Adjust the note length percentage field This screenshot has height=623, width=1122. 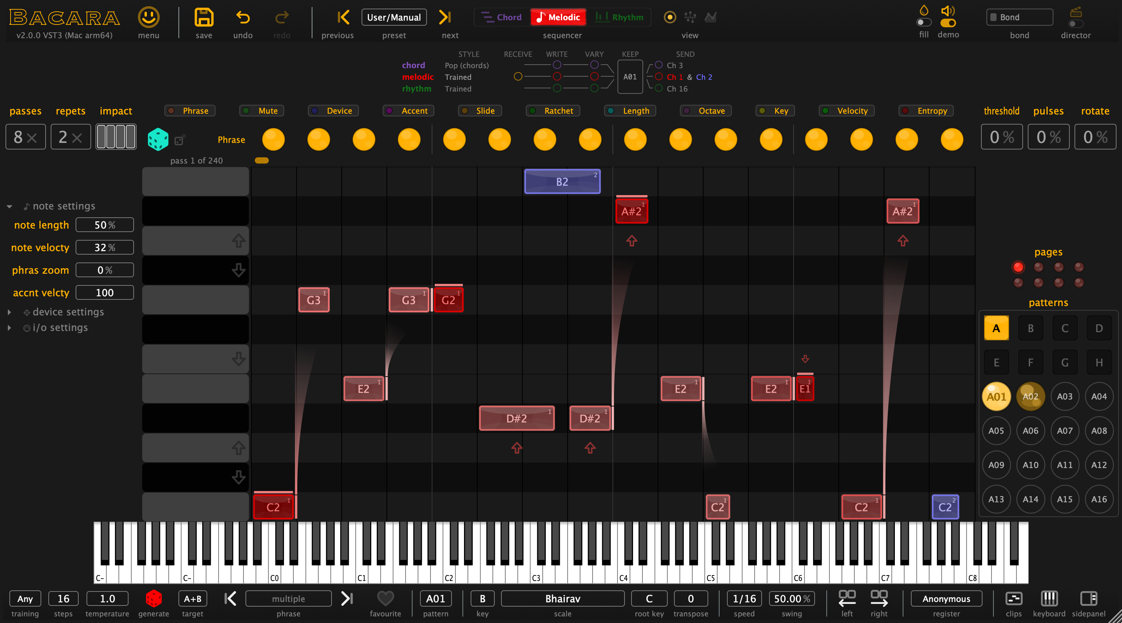click(104, 225)
